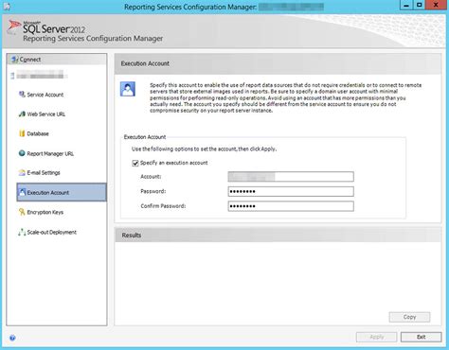Click the Results section header
Image resolution: width=449 pixels, height=350 pixels.
pos(278,235)
